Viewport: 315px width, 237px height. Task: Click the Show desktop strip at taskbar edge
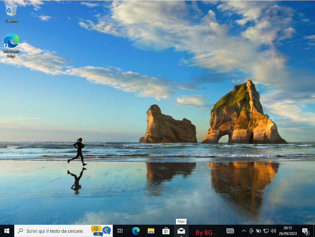[x=314, y=231]
